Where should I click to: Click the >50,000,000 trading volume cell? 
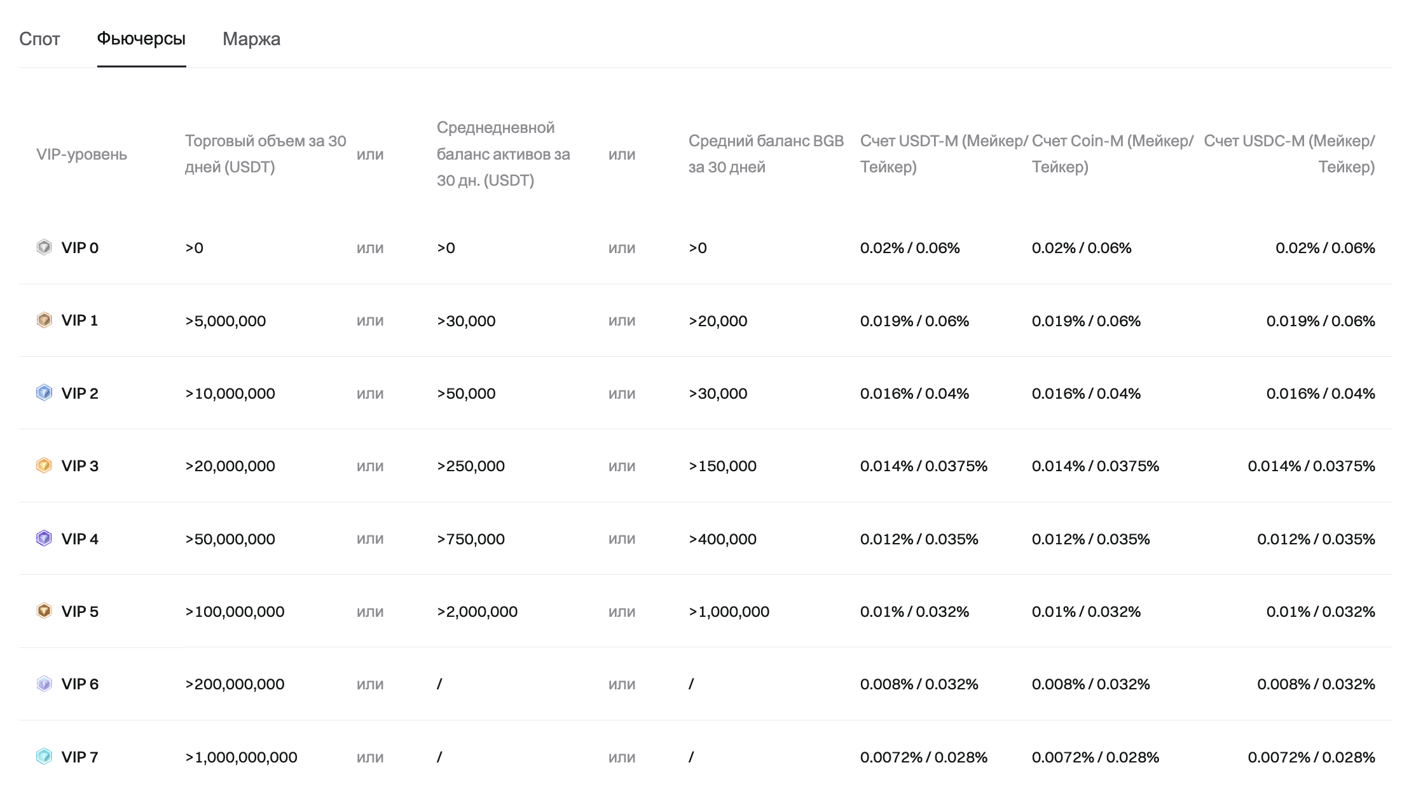[230, 539]
